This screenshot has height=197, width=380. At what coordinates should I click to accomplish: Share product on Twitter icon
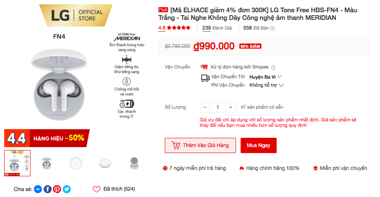(x=67, y=189)
